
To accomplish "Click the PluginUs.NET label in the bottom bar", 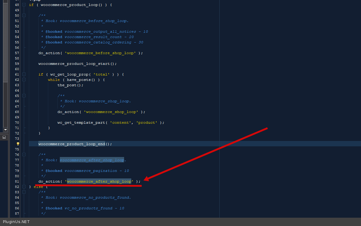I will point(16,222).
